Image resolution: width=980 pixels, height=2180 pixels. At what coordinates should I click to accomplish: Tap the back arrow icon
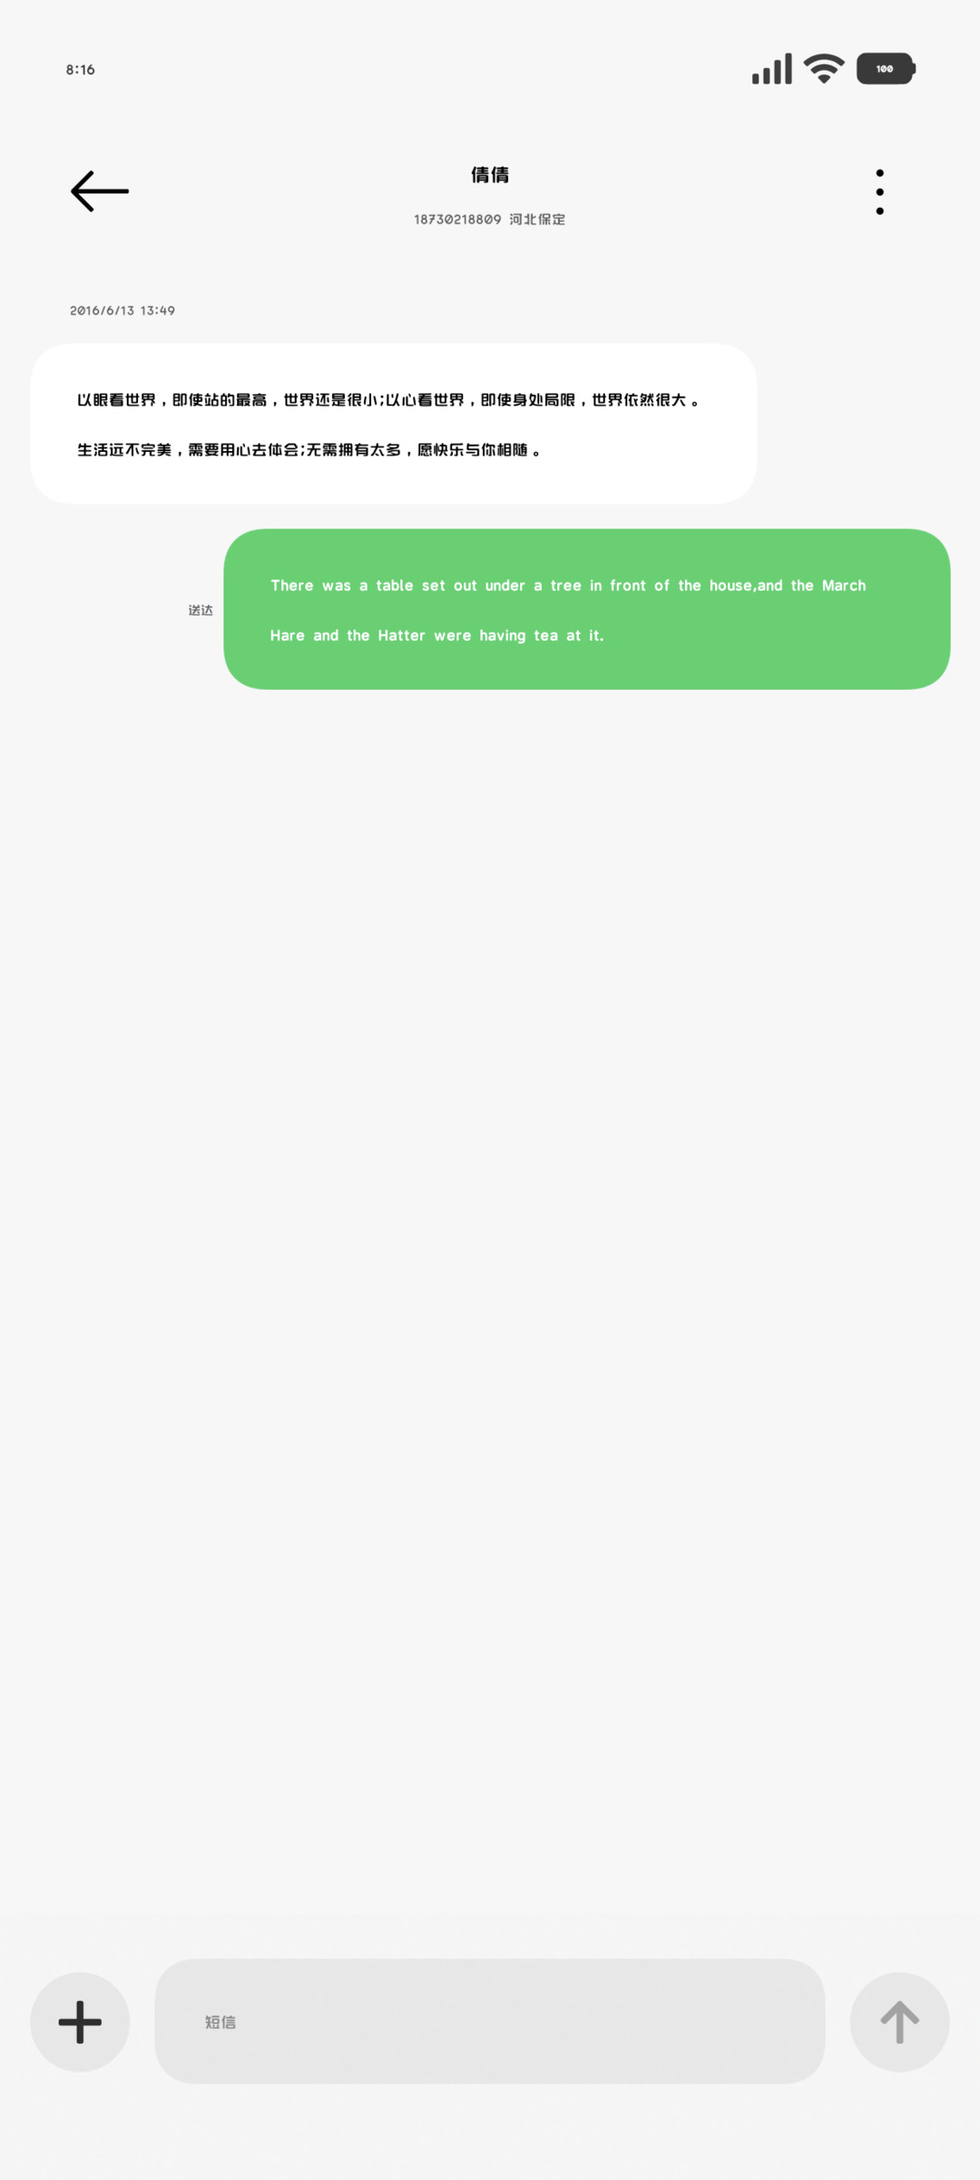tap(100, 191)
